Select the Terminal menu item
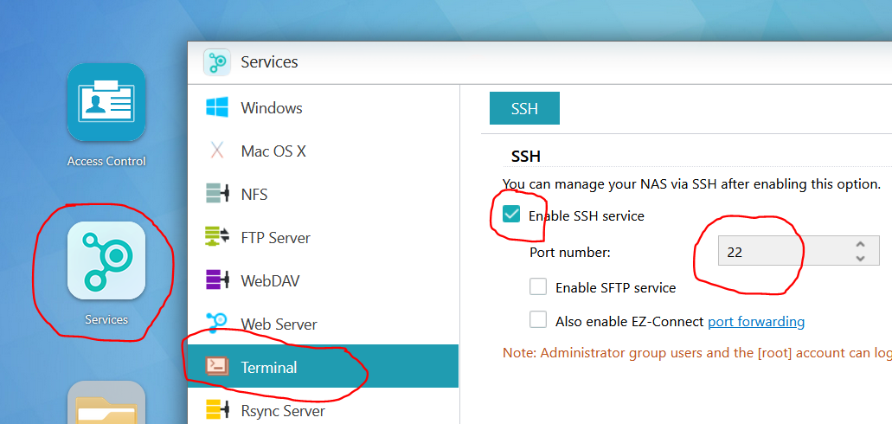 268,367
